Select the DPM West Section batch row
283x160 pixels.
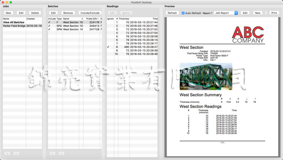coord(75,29)
